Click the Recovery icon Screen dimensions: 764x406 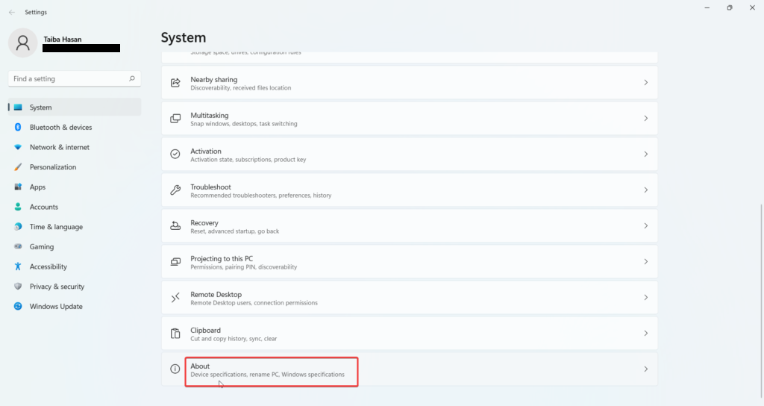click(x=175, y=225)
